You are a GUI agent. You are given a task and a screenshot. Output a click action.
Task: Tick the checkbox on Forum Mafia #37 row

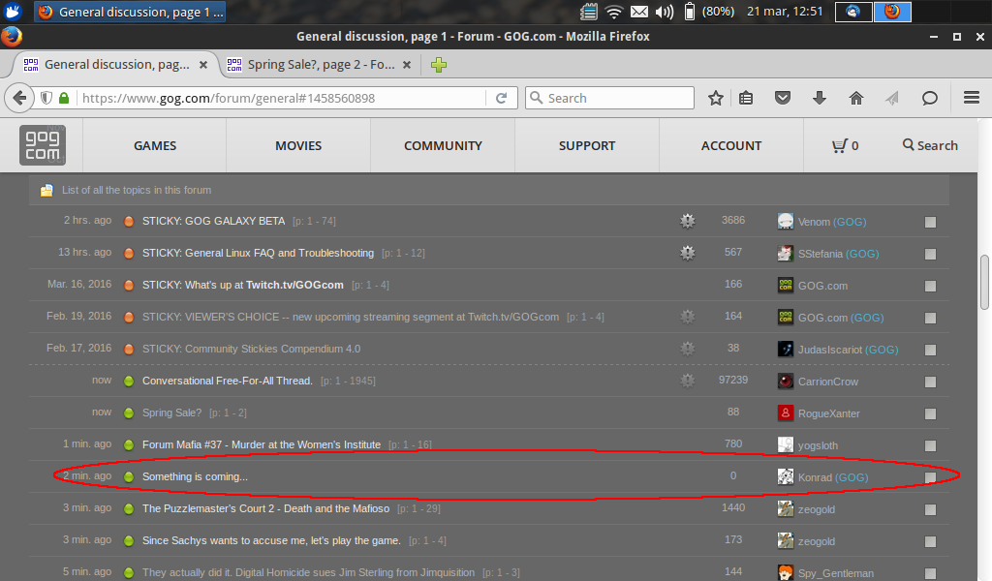(x=930, y=445)
